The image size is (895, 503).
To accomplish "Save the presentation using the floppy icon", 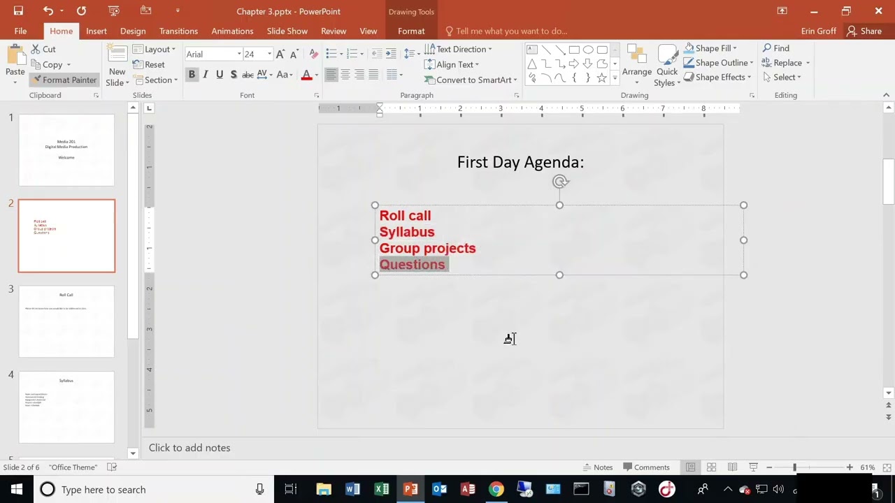I will [x=18, y=11].
